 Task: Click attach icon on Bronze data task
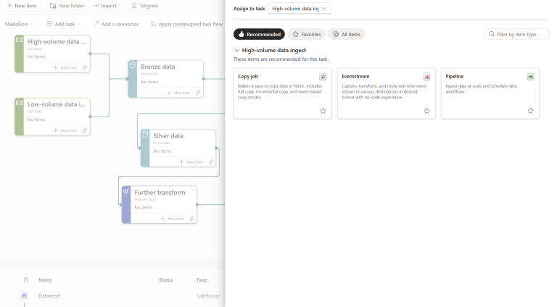click(x=198, y=93)
